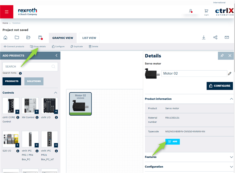Click Show details in toolbar
235x173 pixels.
point(38,46)
